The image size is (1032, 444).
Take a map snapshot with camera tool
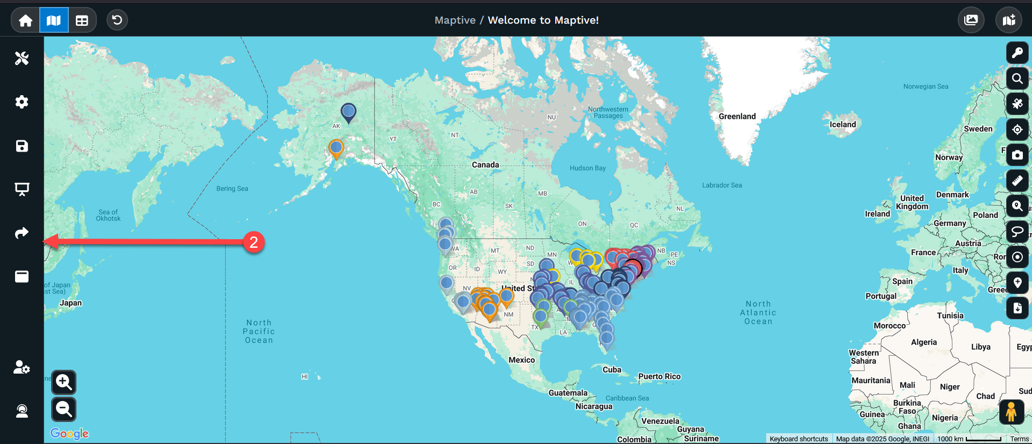click(x=1017, y=155)
